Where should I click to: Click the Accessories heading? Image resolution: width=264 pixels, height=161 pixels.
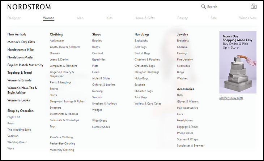pos(186,89)
